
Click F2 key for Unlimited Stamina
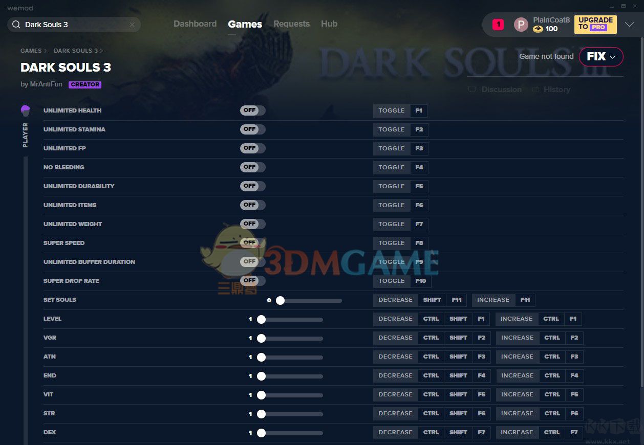(419, 129)
